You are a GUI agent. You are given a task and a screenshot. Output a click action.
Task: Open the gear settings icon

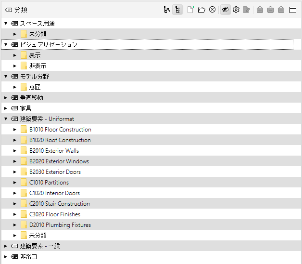(x=236, y=10)
